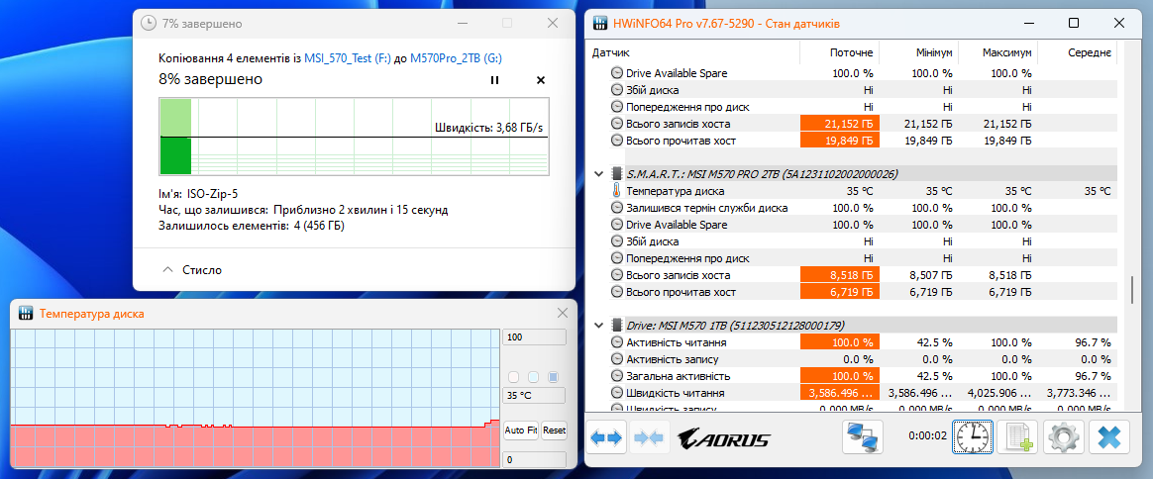Click the 21,152 ГБ current value cell

[839, 124]
